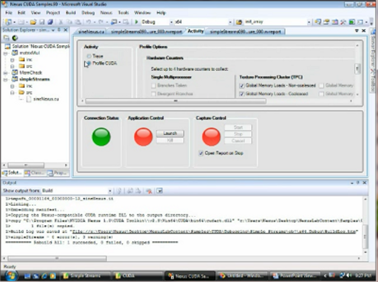Click the Clear All icon in Output toolbar
This screenshot has height=282, width=378.
tap(149, 191)
